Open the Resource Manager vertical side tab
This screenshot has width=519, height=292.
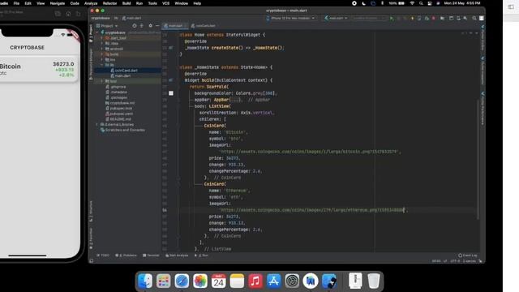91,64
